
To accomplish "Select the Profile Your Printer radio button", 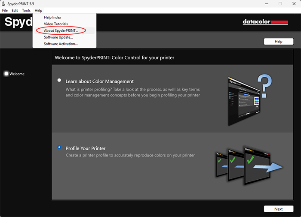I will [59, 148].
